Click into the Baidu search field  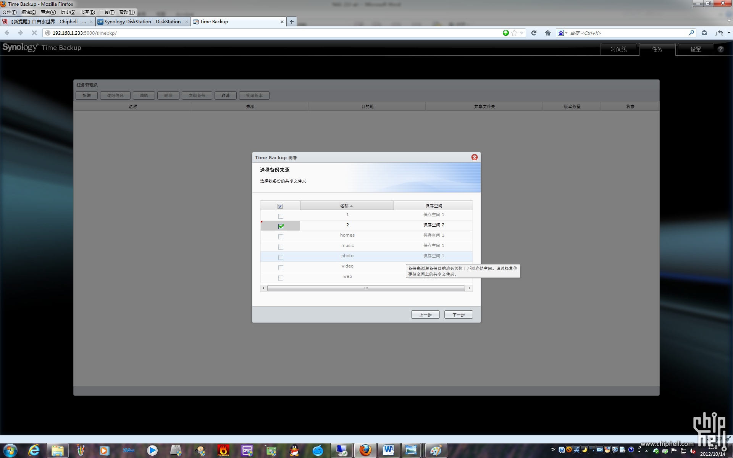coord(628,33)
